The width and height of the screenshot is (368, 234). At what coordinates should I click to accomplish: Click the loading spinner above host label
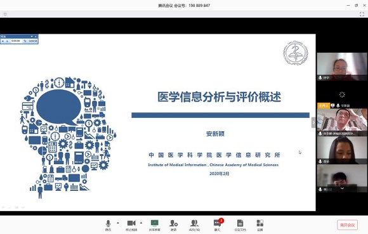click(x=342, y=94)
